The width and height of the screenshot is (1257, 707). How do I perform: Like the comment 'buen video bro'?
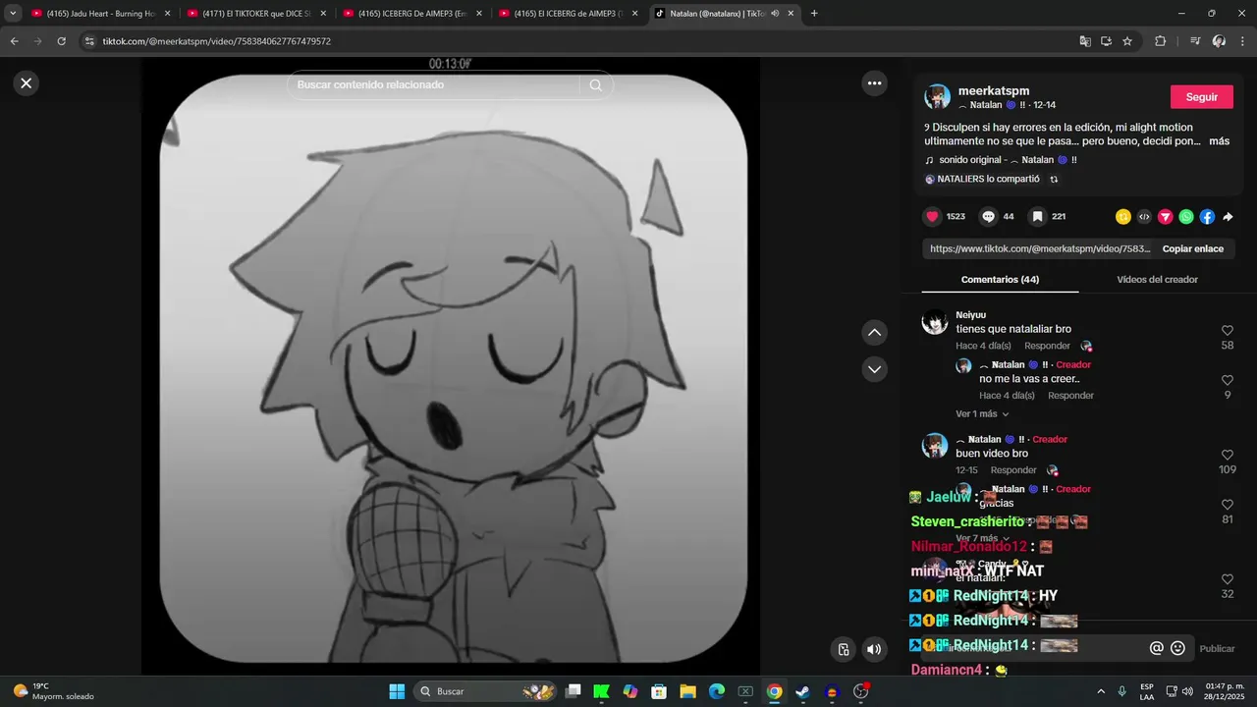point(1227,456)
